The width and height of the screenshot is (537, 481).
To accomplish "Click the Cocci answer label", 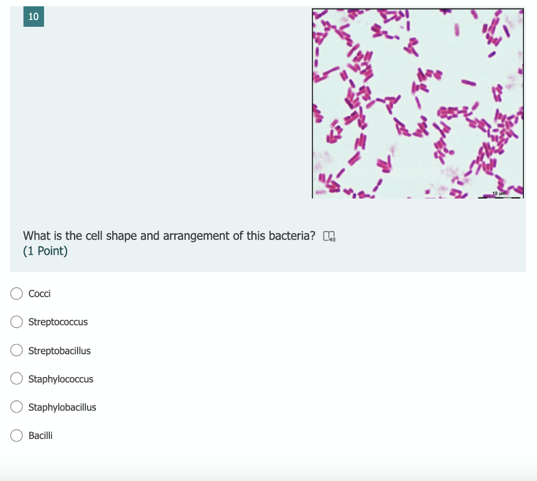I will click(x=39, y=294).
